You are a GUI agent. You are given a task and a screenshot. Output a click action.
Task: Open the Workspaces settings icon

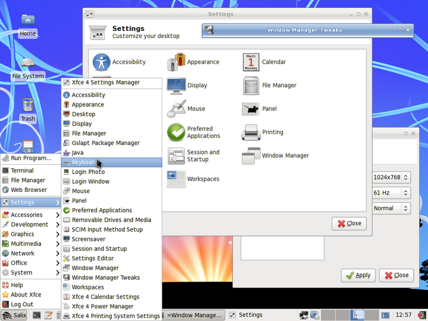(177, 179)
